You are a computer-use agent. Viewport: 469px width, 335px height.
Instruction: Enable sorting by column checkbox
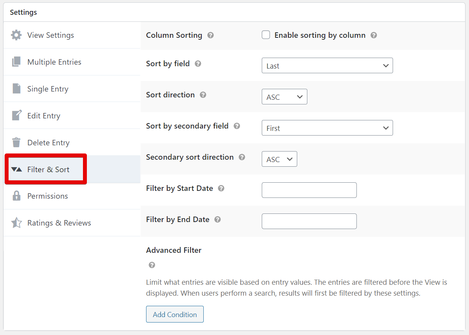click(x=266, y=35)
